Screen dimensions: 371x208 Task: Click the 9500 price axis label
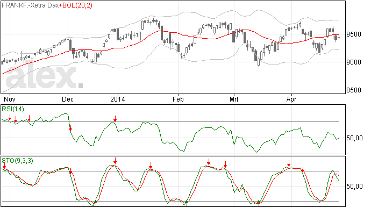tap(354, 34)
